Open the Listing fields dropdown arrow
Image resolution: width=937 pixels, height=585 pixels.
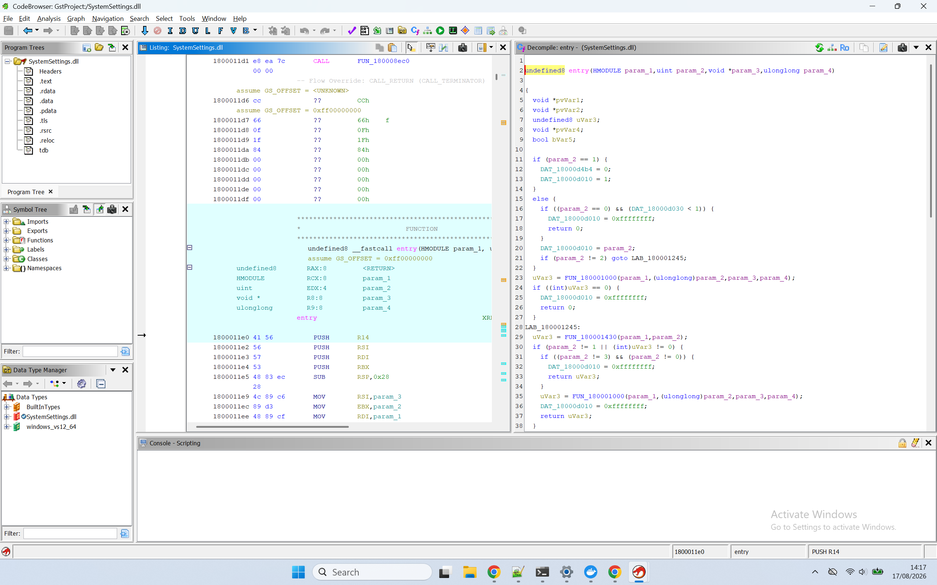click(x=491, y=48)
